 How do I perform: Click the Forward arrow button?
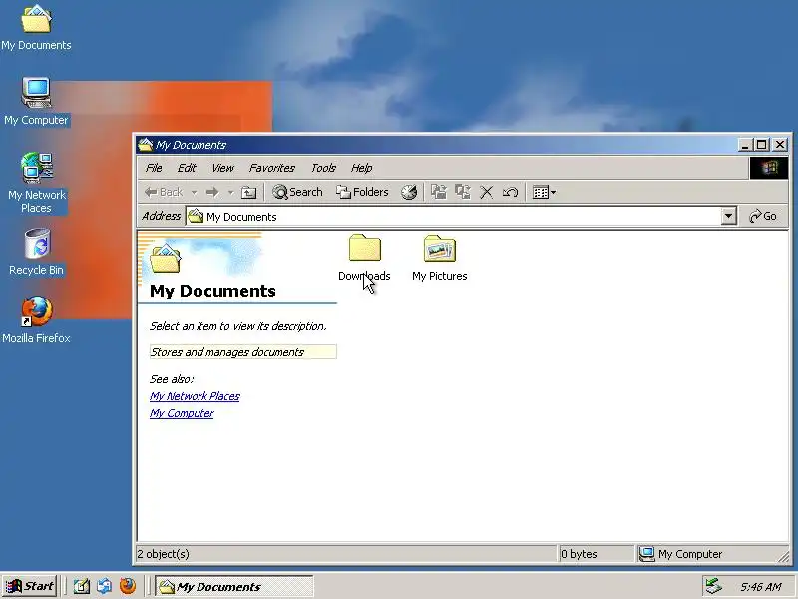pos(212,192)
